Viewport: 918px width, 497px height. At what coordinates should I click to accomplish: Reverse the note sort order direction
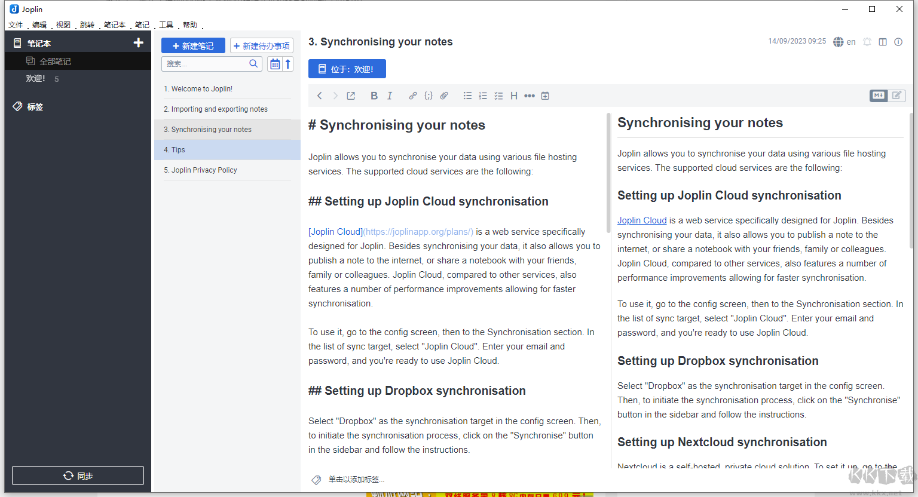(288, 64)
